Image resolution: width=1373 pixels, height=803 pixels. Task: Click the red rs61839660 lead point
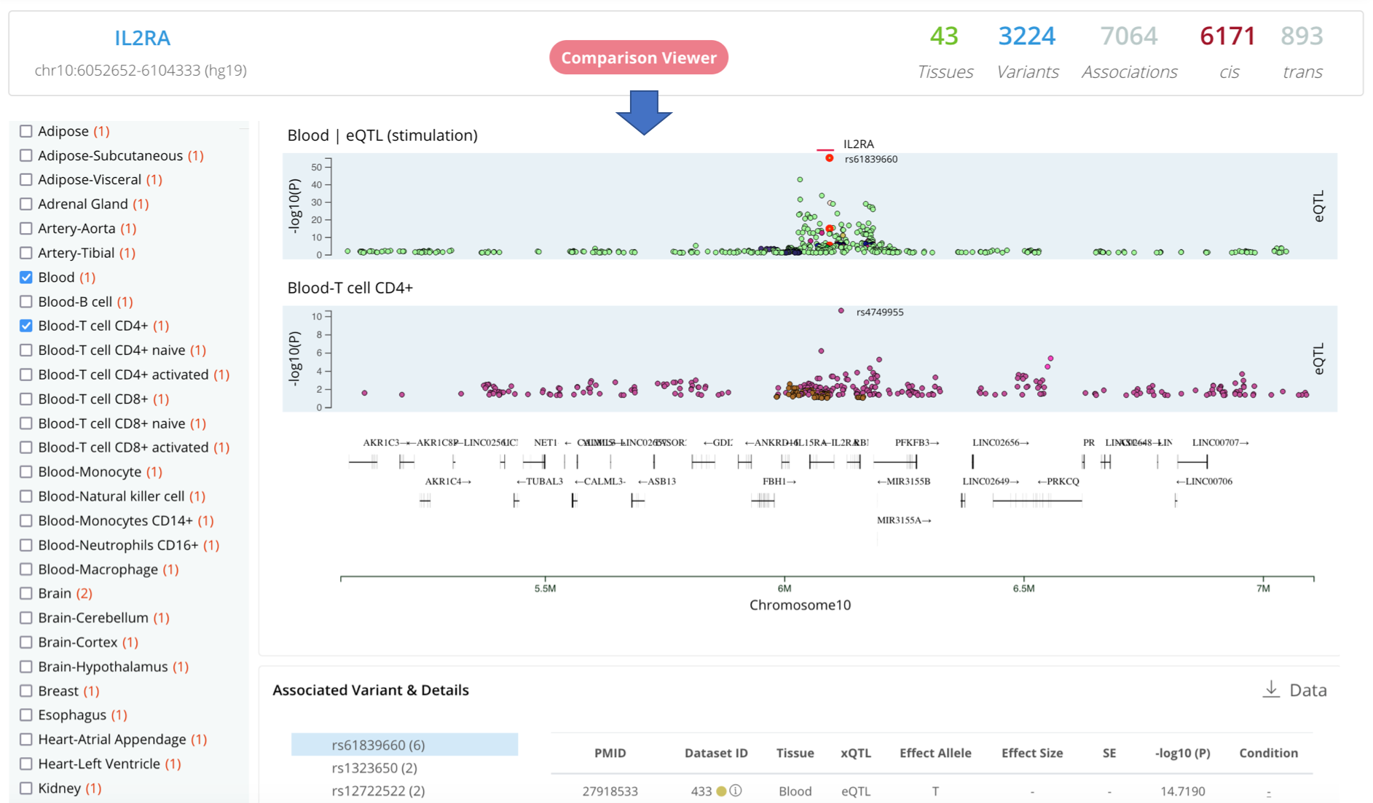[x=829, y=158]
